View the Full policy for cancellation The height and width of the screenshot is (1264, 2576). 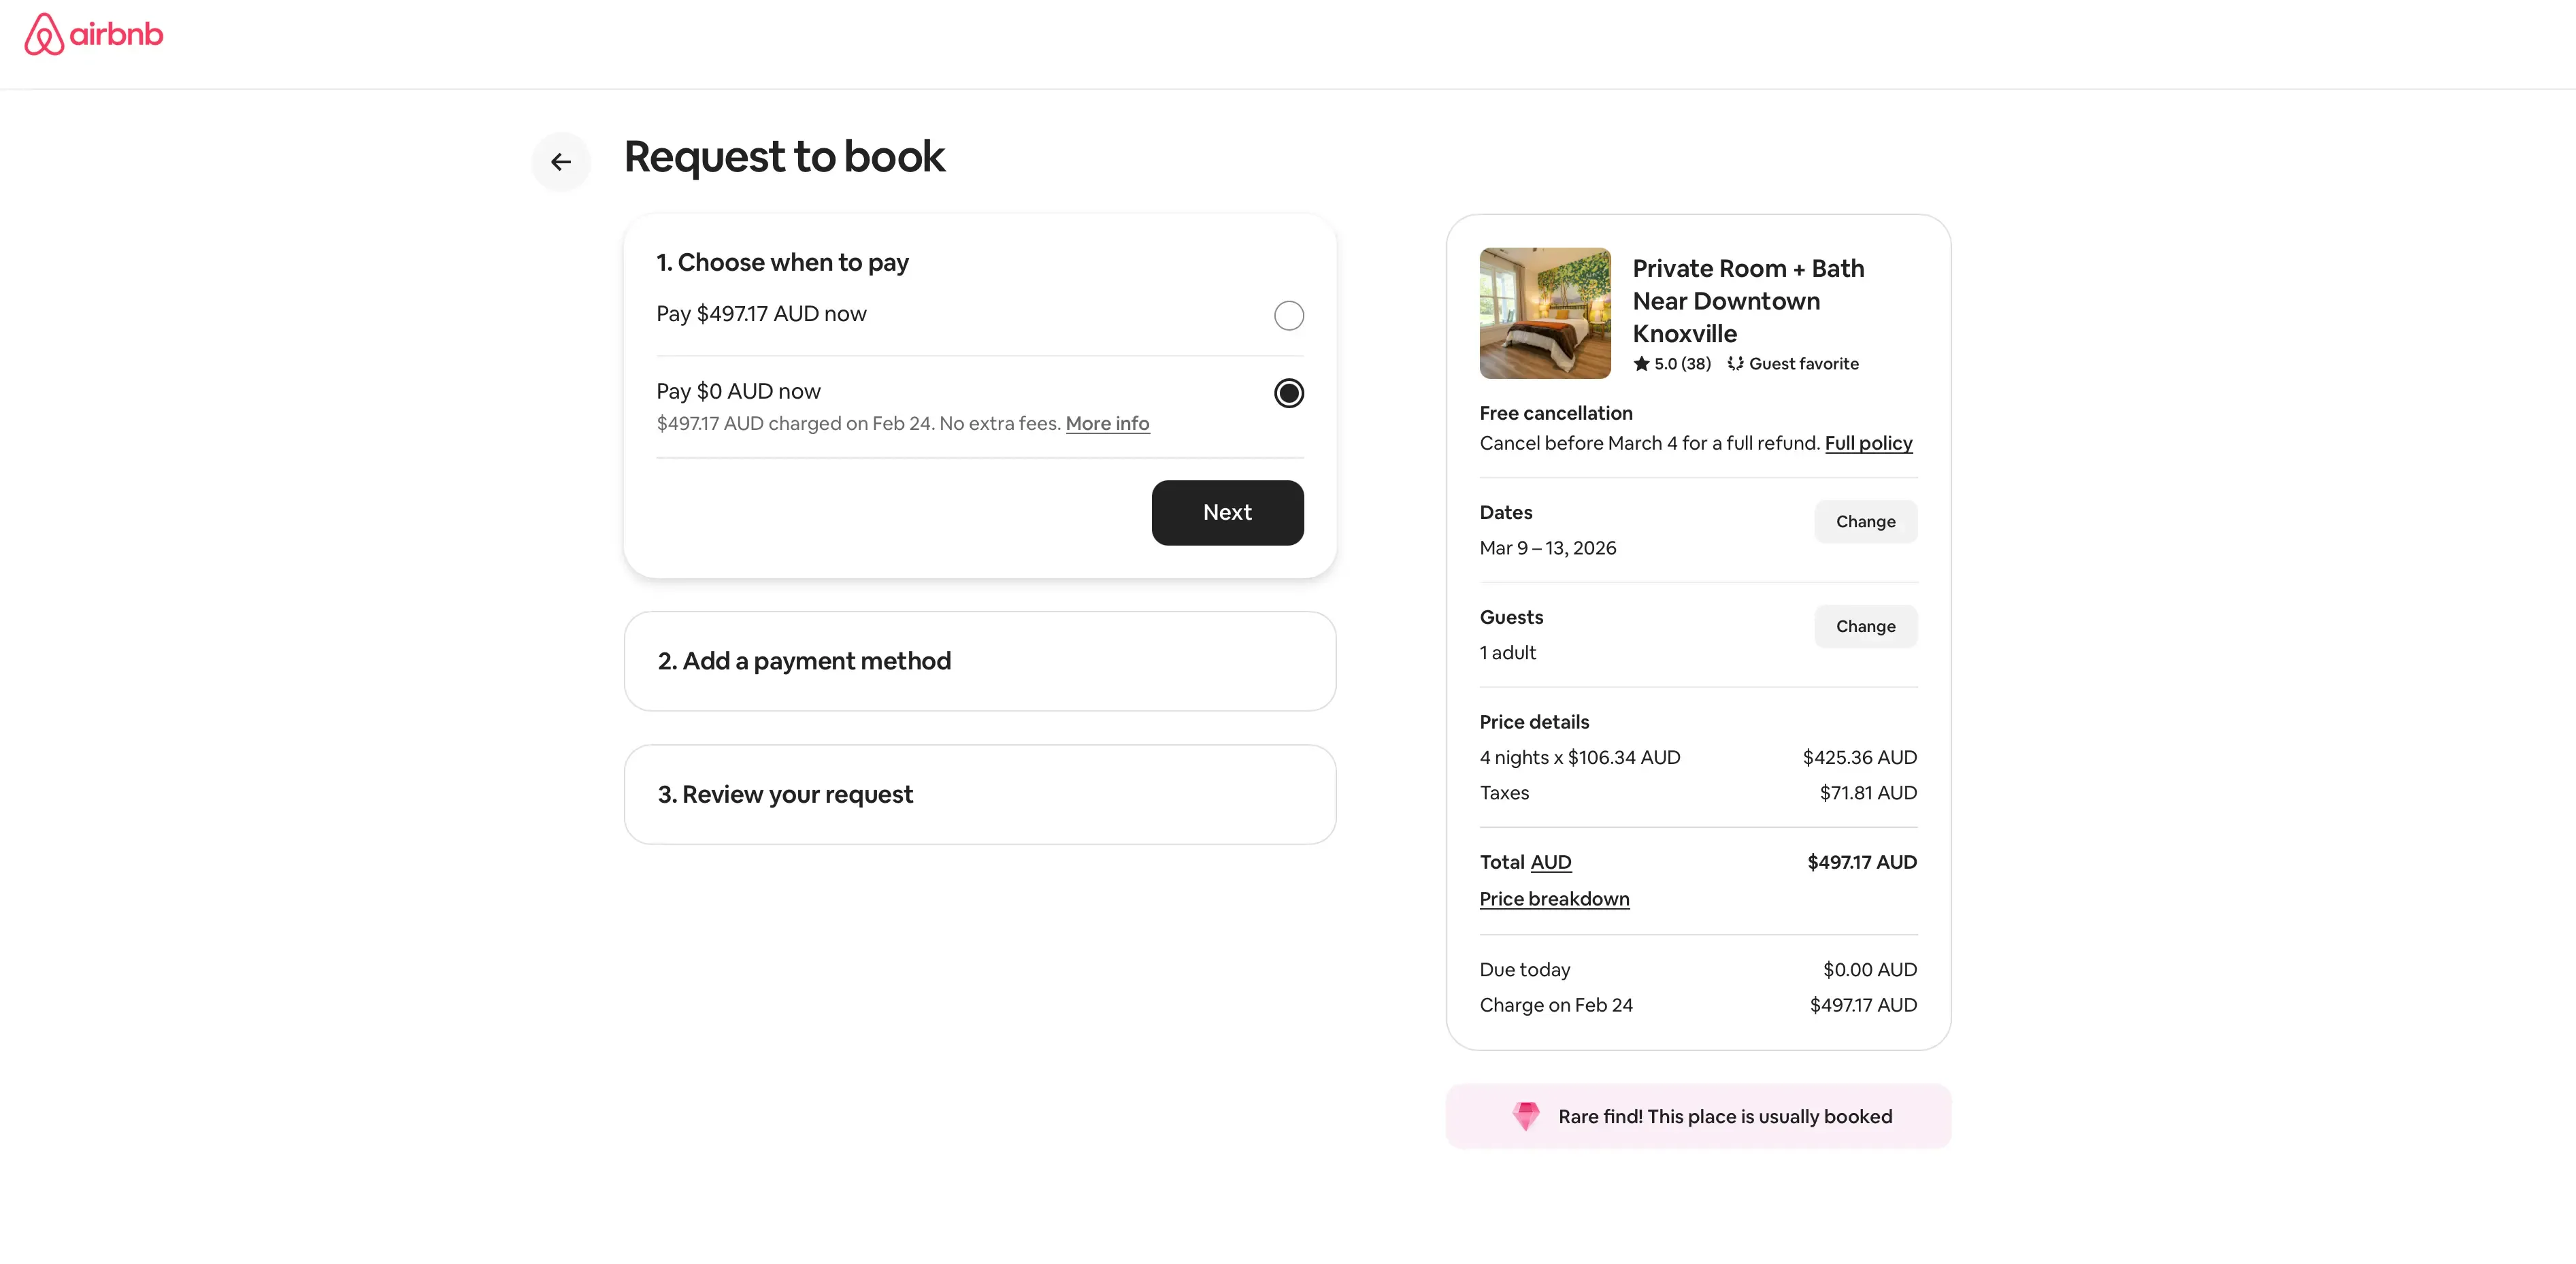[x=1868, y=443]
